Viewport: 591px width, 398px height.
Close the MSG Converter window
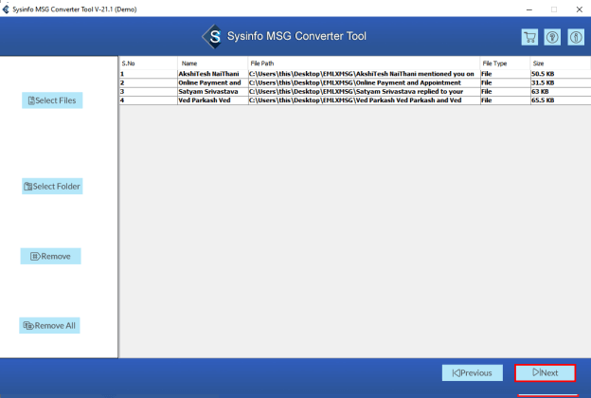click(580, 9)
